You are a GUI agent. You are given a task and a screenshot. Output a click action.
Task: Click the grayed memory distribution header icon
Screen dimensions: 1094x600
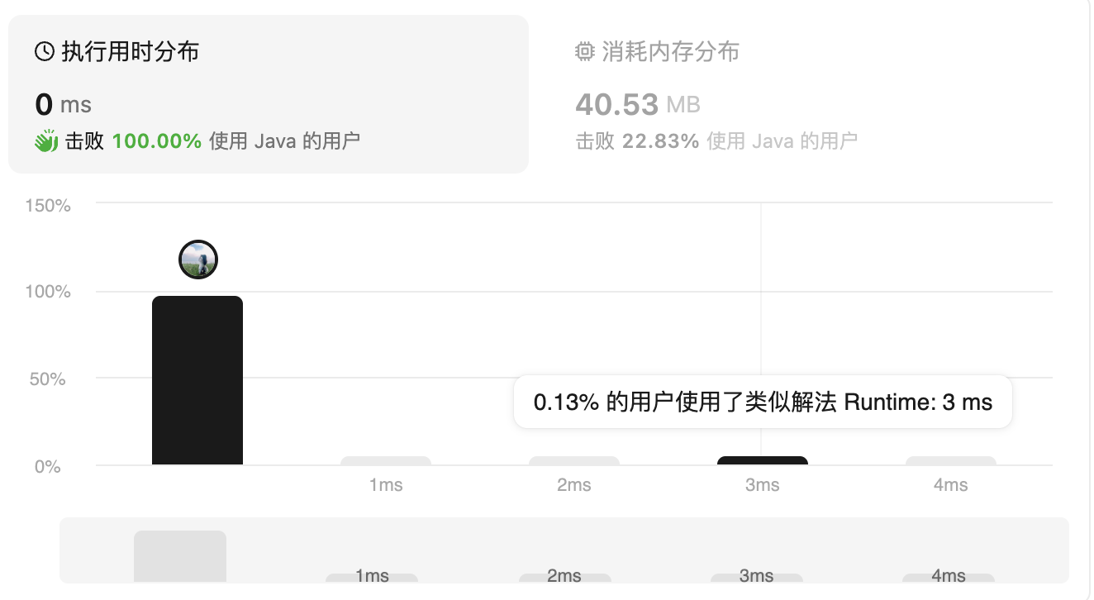[584, 50]
